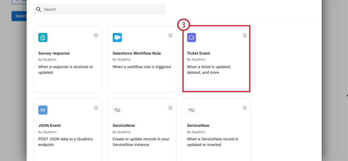Open info icon on Salesforce Workflow Rule card

pyautogui.click(x=170, y=35)
